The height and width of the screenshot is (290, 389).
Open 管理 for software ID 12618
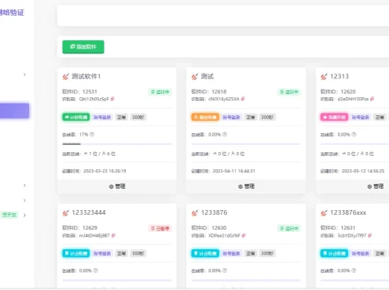click(x=246, y=187)
